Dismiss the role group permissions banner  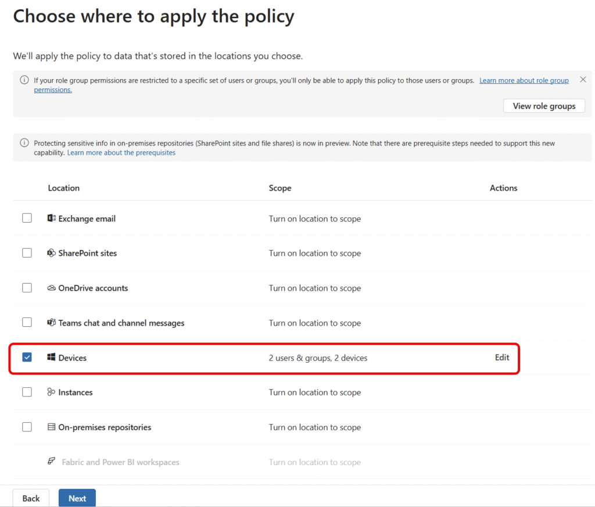point(583,80)
